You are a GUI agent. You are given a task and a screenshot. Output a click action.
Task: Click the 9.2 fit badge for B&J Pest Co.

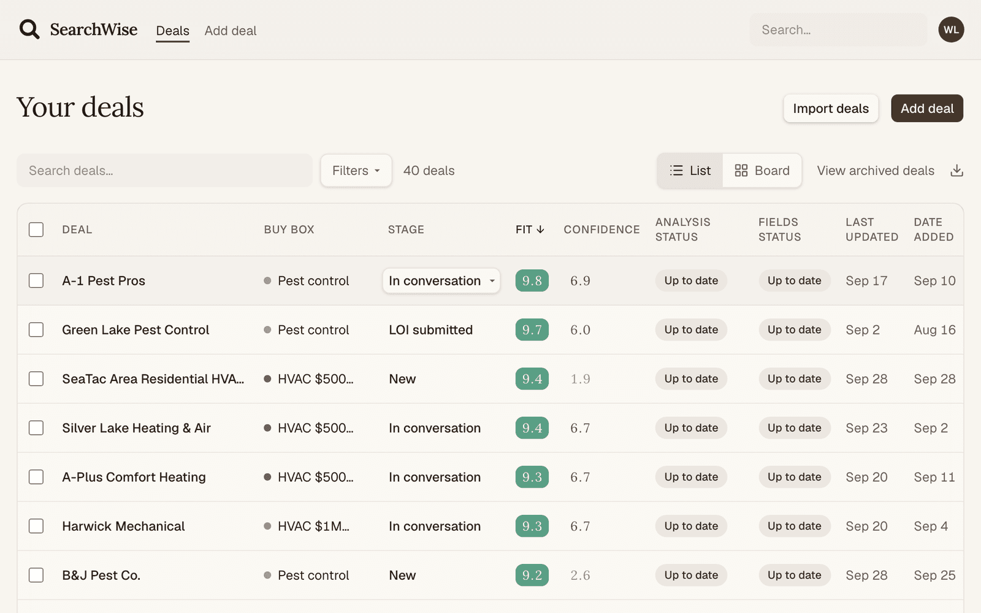pyautogui.click(x=532, y=575)
